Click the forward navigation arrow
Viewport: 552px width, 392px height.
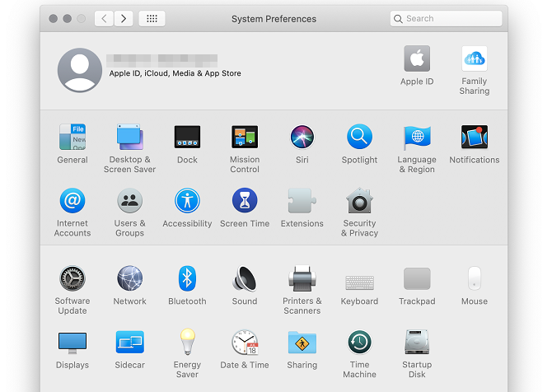(124, 18)
